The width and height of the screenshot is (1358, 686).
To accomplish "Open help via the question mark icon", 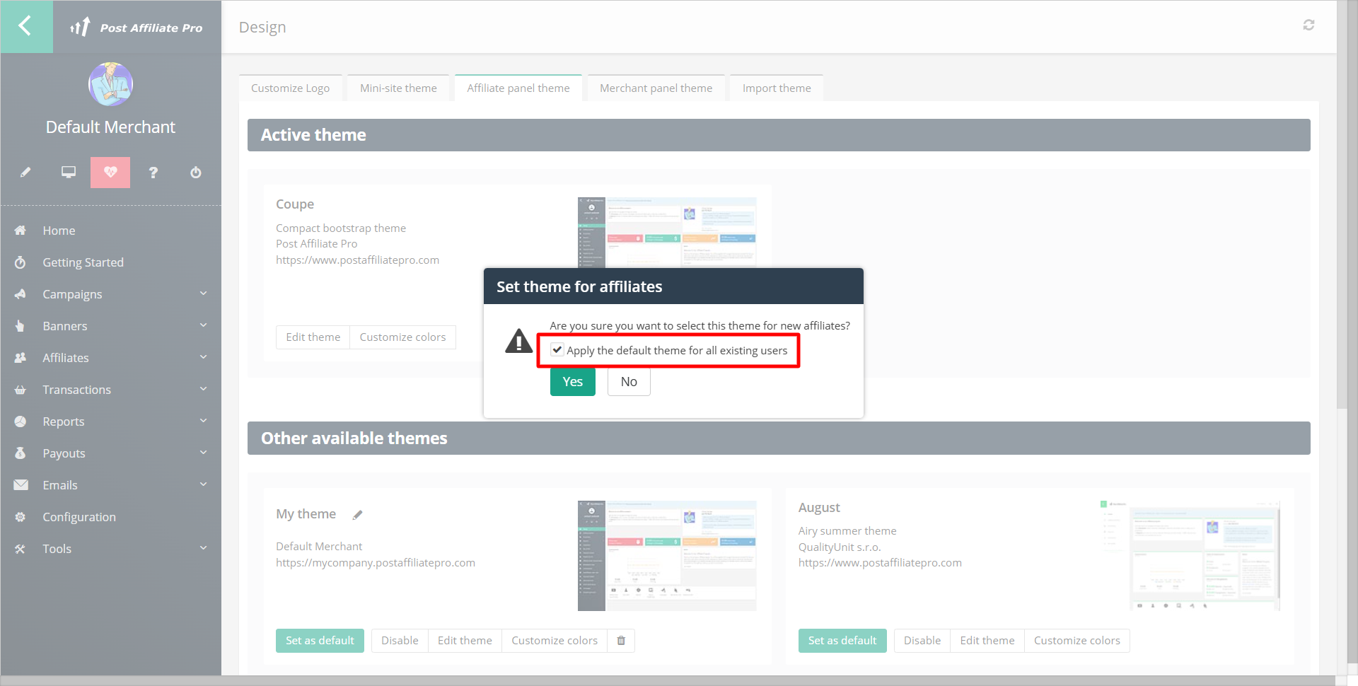I will point(153,173).
